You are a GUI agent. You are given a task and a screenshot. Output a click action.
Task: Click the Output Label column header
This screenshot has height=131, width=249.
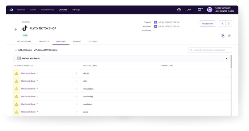pos(90,65)
